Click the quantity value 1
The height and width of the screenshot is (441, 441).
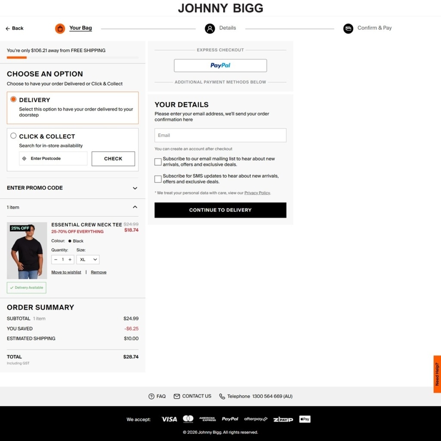(63, 260)
